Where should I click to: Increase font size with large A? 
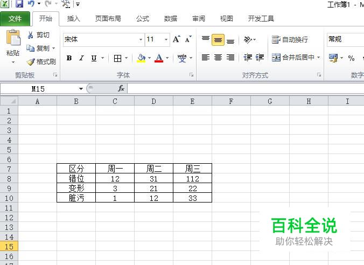(177, 39)
